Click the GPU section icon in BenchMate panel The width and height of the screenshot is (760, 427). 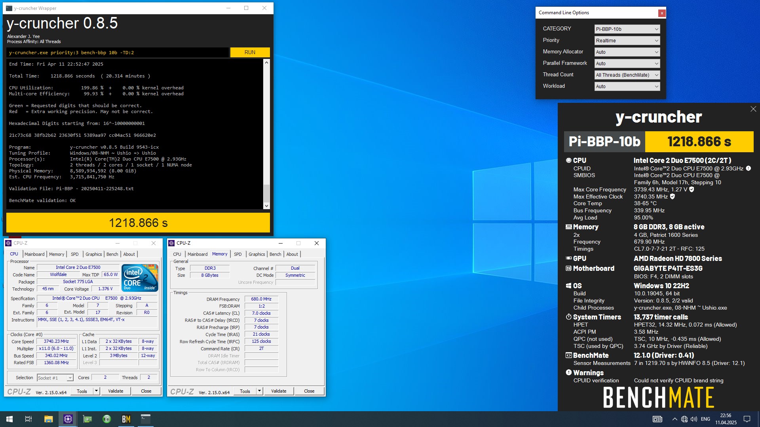click(x=568, y=259)
